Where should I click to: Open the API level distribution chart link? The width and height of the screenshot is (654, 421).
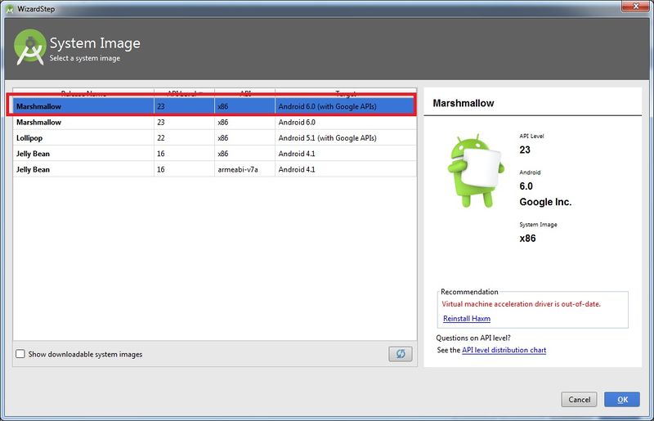point(504,350)
